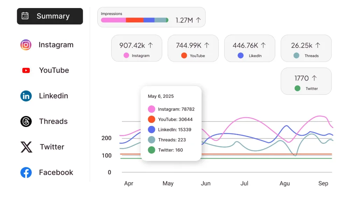The width and height of the screenshot is (350, 197).
Task: Select the Threads sidebar item
Action: [44, 121]
